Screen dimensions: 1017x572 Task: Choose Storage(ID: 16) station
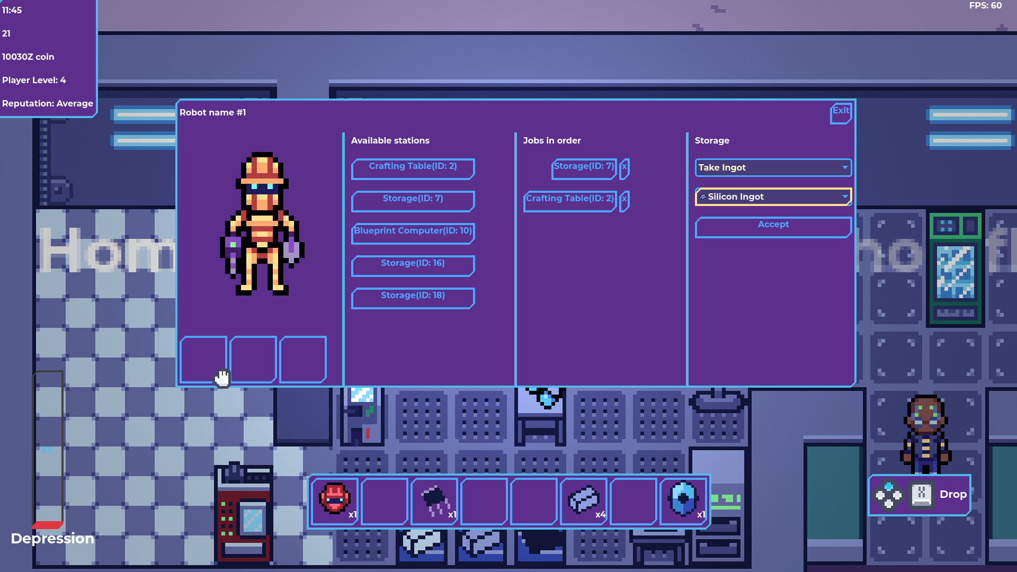pos(413,265)
